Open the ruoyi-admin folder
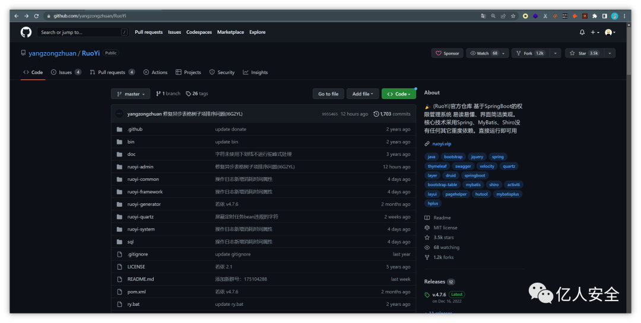The image size is (641, 323). (140, 167)
